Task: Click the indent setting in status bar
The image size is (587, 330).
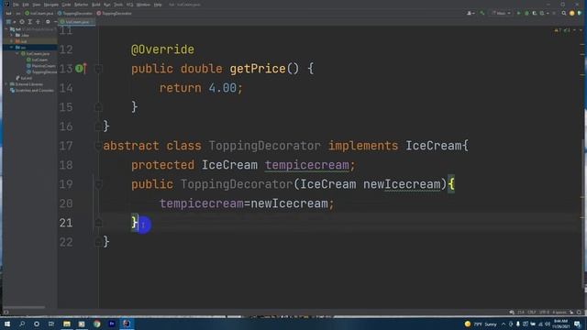Action: click(x=559, y=312)
